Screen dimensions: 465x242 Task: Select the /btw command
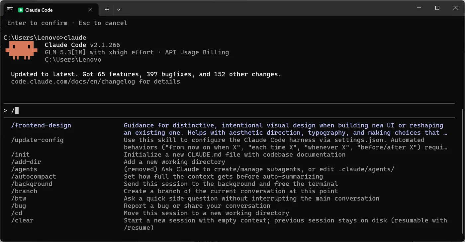click(x=19, y=198)
